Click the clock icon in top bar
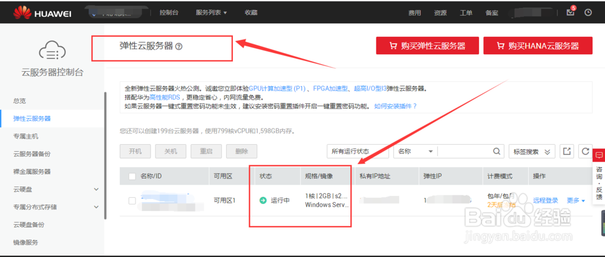605x257 pixels. pos(588,12)
